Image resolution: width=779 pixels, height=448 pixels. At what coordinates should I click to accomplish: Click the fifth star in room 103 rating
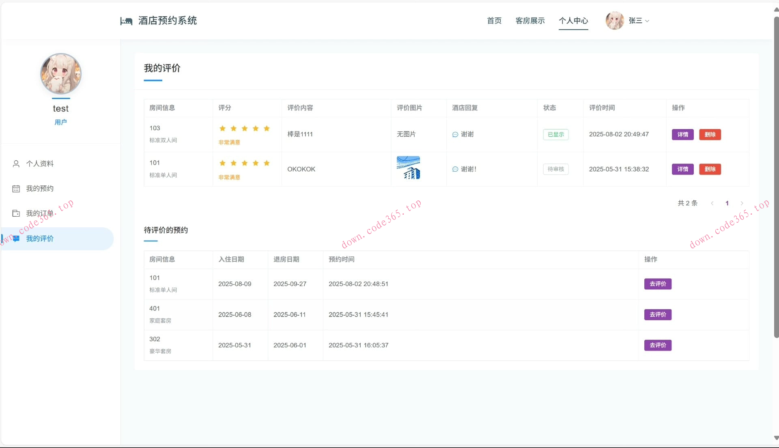267,128
